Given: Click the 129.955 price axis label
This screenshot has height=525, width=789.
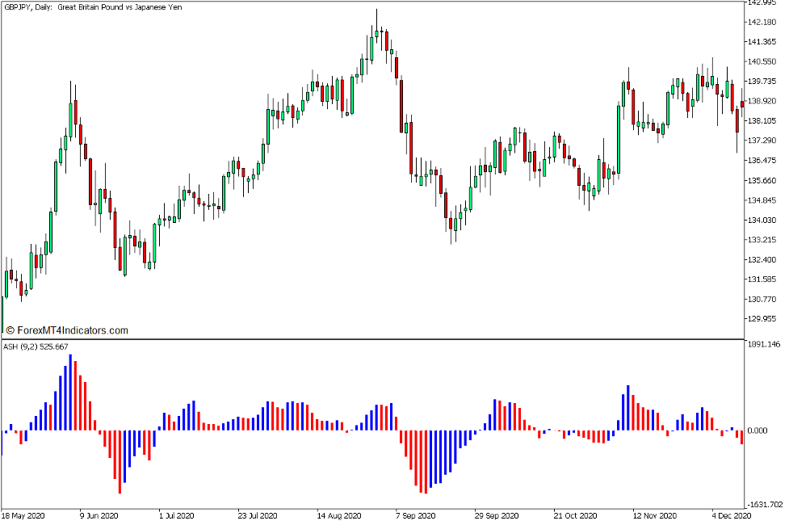Looking at the screenshot, I should pos(765,319).
